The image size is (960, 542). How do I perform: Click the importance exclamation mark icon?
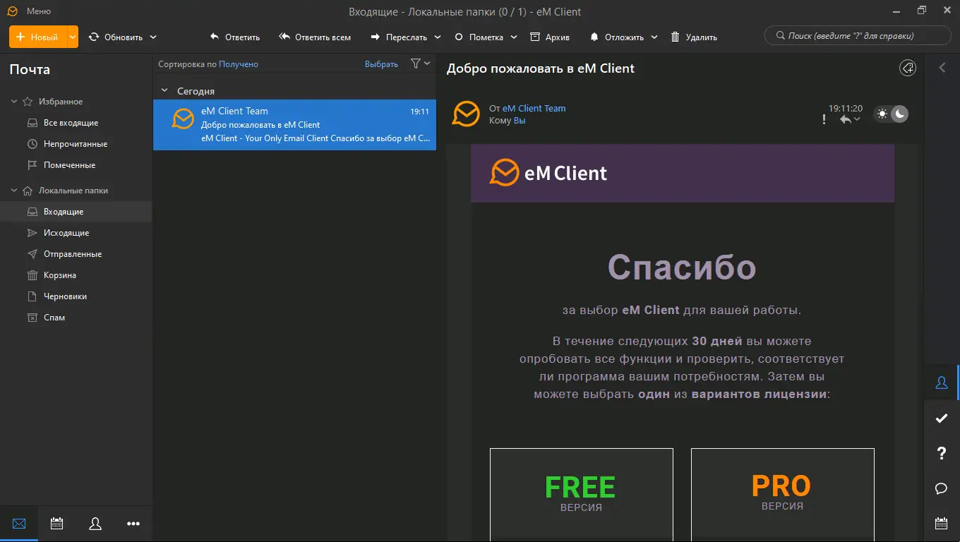(824, 120)
